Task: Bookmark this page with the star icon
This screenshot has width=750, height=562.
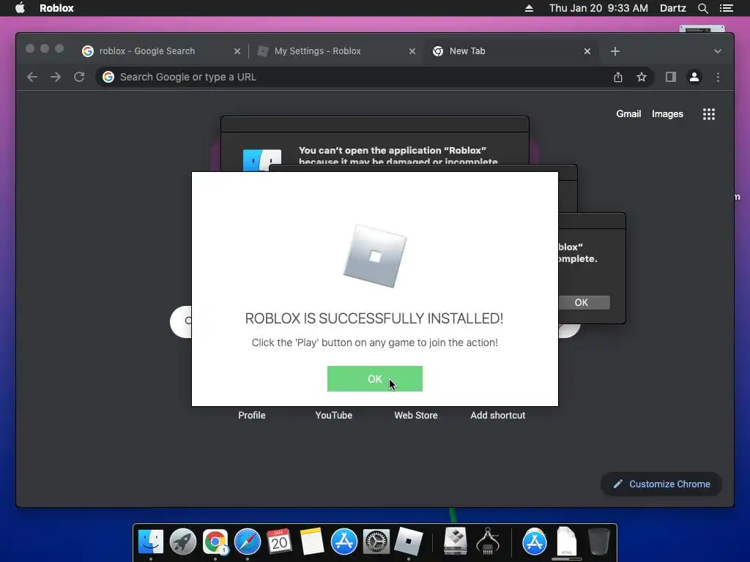Action: (642, 77)
